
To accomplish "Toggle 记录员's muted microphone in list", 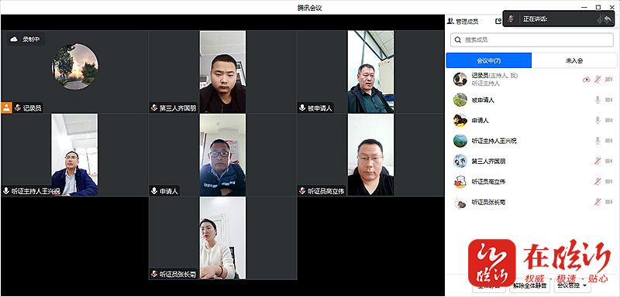I will coord(598,80).
